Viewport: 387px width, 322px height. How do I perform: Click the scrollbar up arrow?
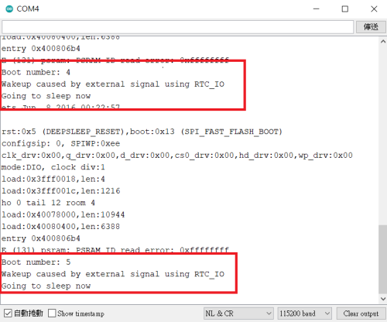(383, 42)
